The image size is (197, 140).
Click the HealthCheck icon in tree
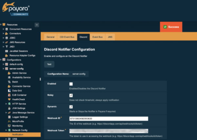(9, 99)
